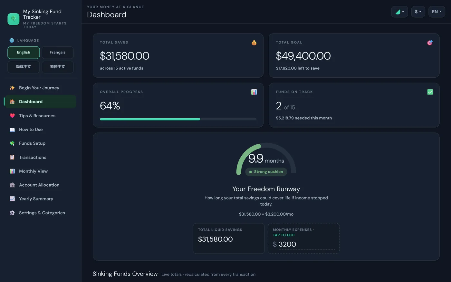Open Yearly Summary page
Screen dimensions: 451x282
40,199
